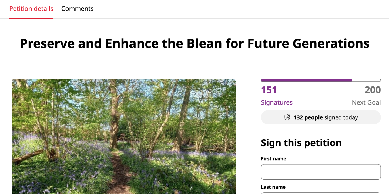The width and height of the screenshot is (389, 194).
Task: Click the 'Sign this petition' heading
Action: [x=301, y=143]
